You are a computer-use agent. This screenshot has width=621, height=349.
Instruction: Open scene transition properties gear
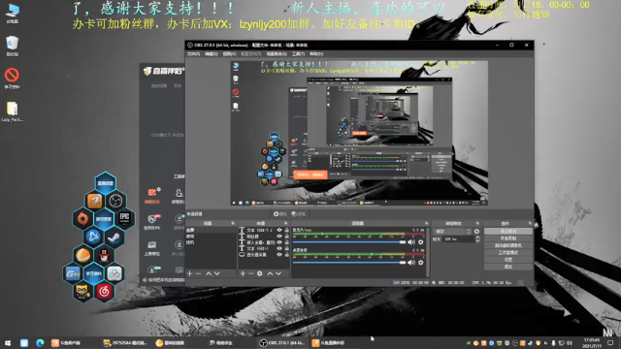pyautogui.click(x=476, y=232)
